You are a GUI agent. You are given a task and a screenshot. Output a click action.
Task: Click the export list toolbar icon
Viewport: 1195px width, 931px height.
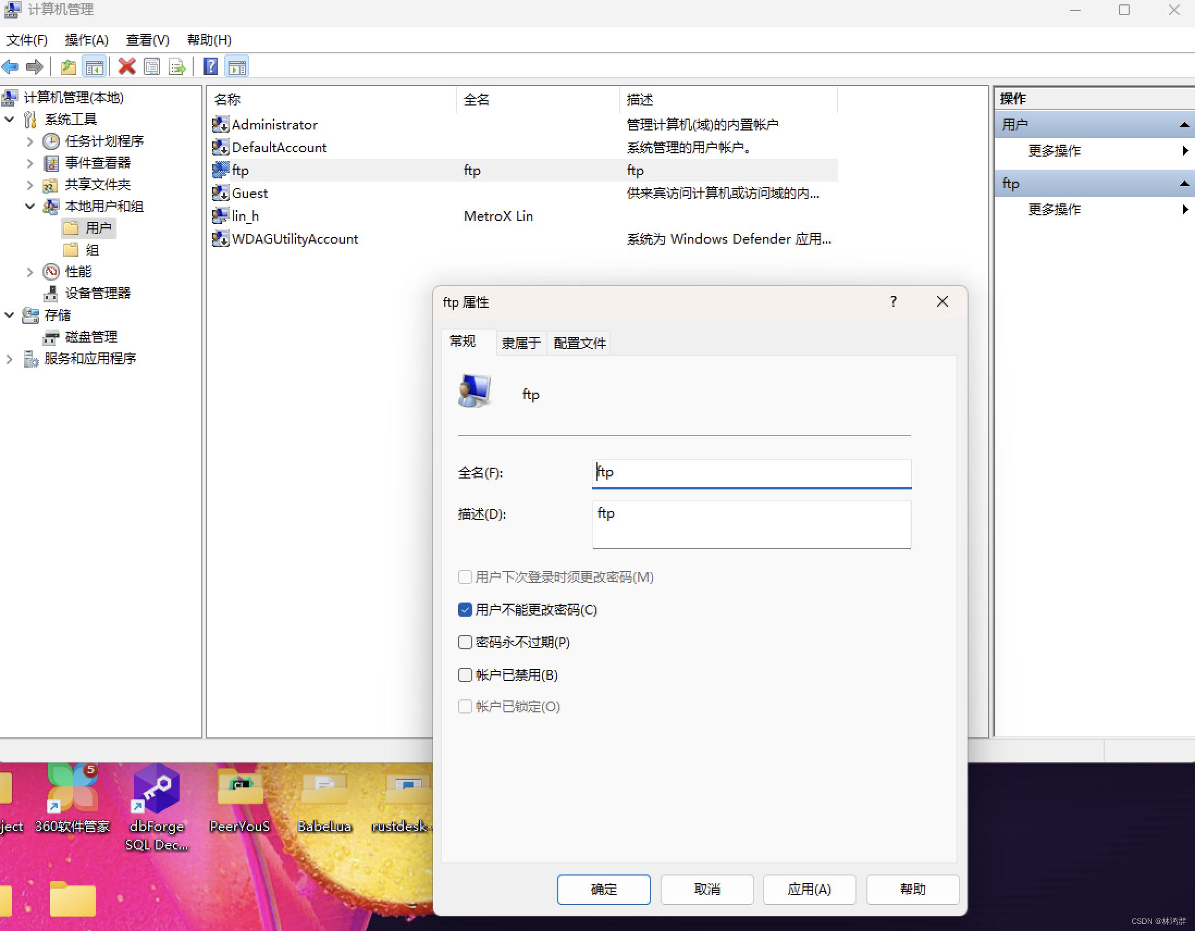[177, 67]
